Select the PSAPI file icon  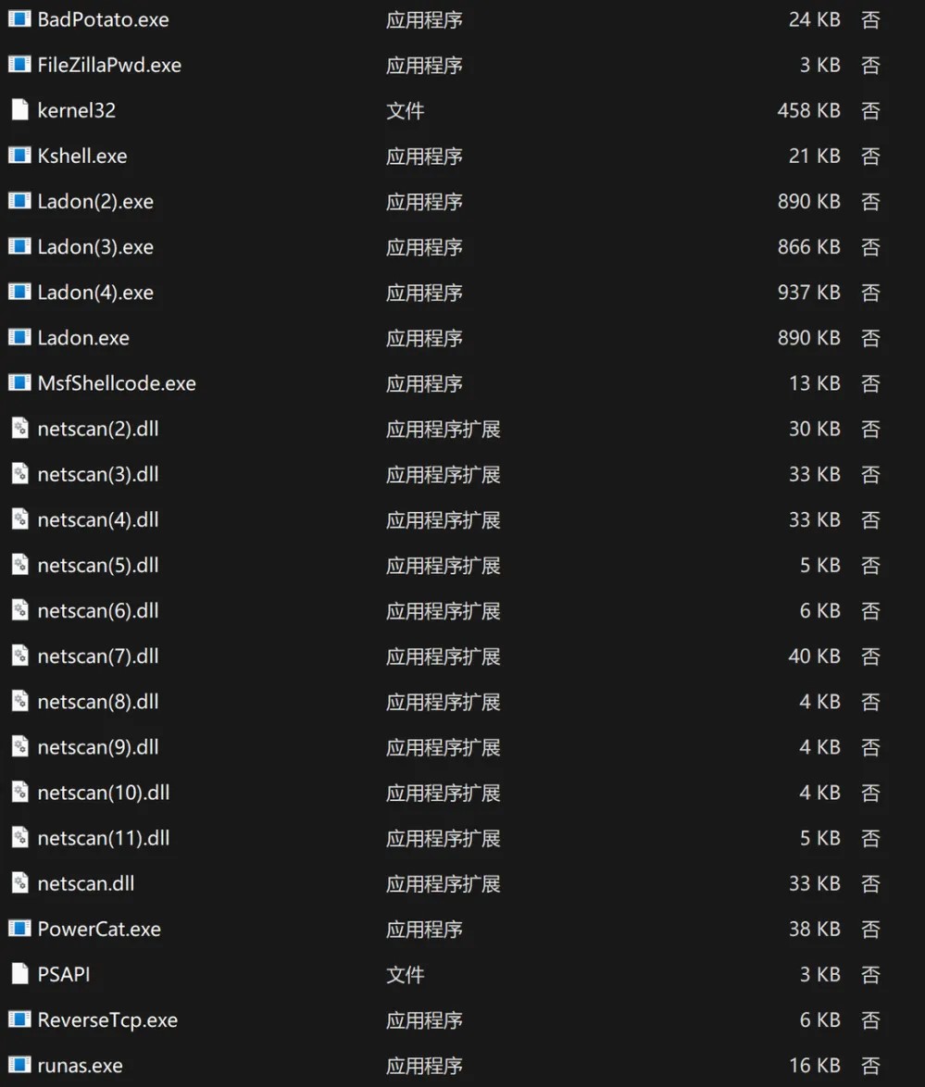tap(19, 974)
